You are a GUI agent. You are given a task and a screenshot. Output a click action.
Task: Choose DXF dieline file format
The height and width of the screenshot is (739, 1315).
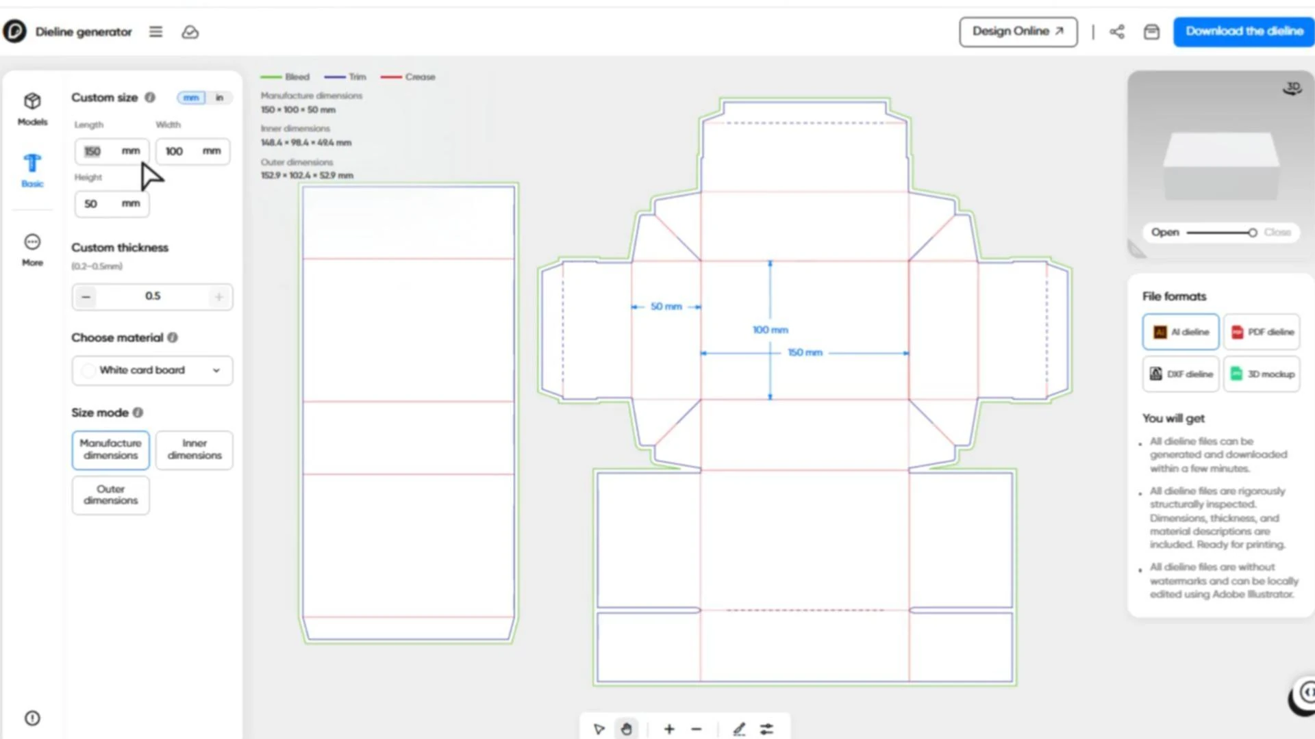pyautogui.click(x=1181, y=374)
